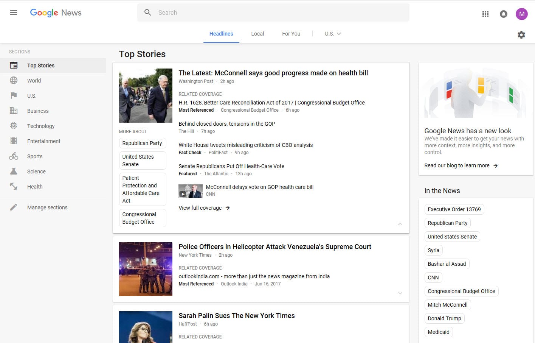
Task: Open the hamburger main menu
Action: pos(14,12)
